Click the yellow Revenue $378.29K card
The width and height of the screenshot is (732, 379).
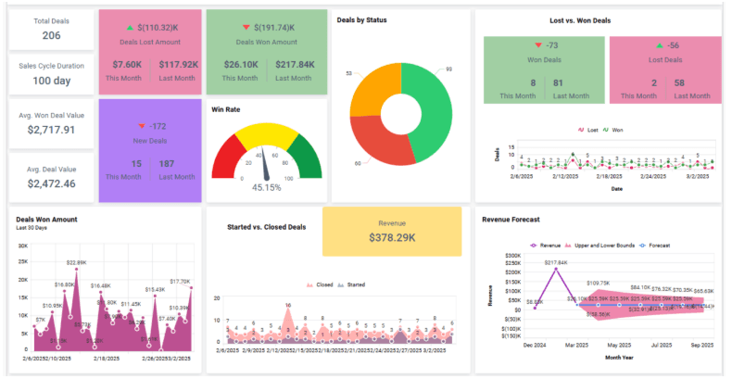pos(392,232)
